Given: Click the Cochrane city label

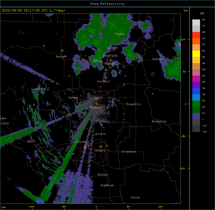Looking at the screenshot, I should pos(80,142).
